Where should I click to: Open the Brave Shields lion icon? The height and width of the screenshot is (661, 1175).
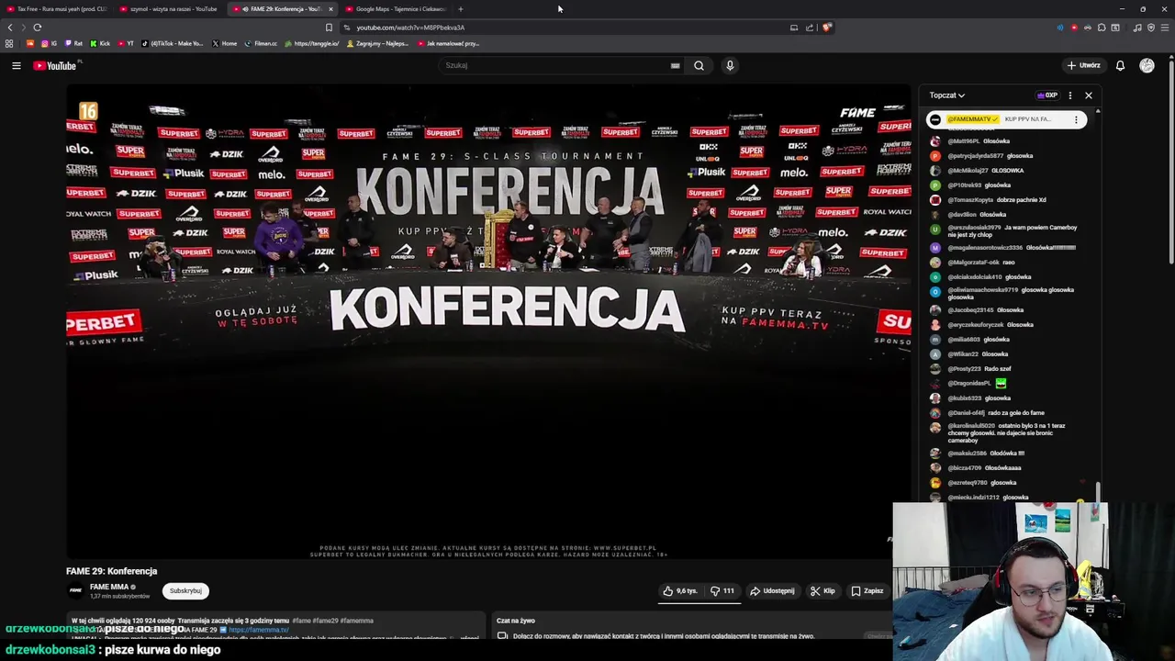(826, 28)
